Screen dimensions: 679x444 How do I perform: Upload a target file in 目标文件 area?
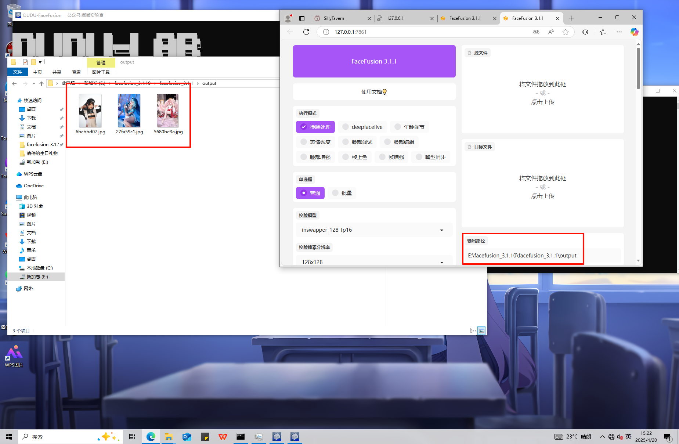pyautogui.click(x=542, y=187)
